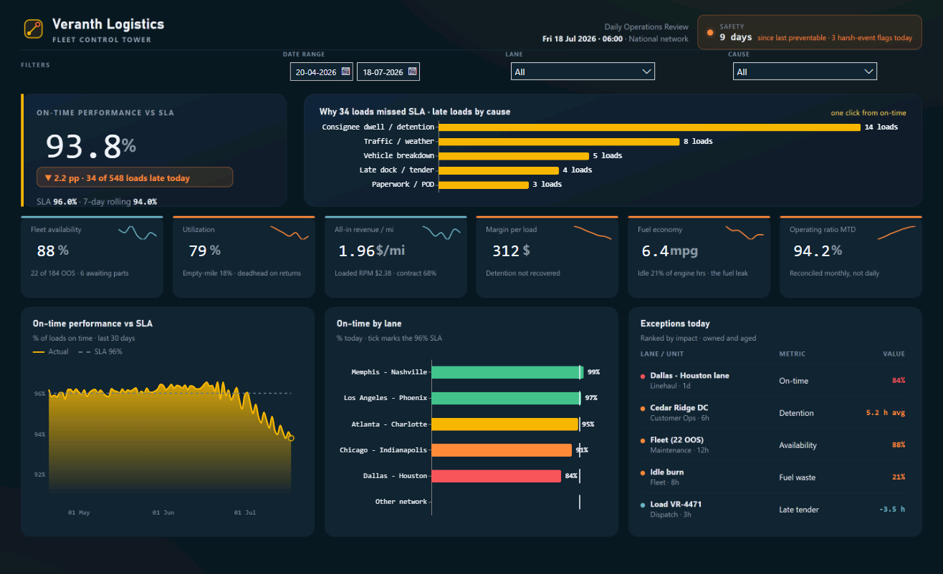Click the -3.5 h late tender value
The height and width of the screenshot is (574, 943).
[x=892, y=510]
